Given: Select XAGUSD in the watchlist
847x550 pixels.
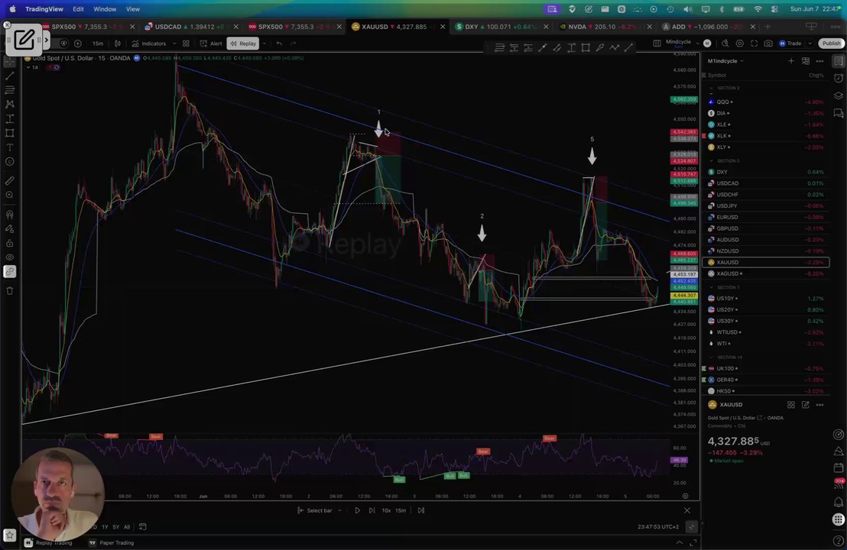Looking at the screenshot, I should click(x=765, y=273).
